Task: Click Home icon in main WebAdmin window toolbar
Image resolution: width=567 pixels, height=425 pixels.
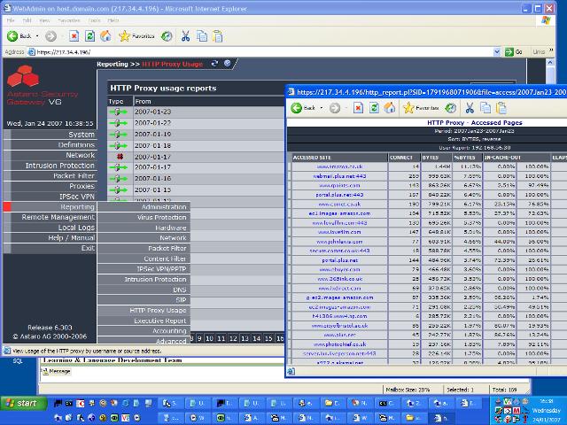Action: [x=105, y=36]
